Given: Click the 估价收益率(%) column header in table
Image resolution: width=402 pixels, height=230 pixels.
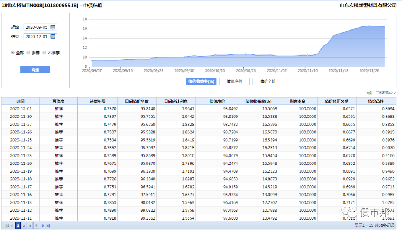Looking at the screenshot, I should point(258,101).
